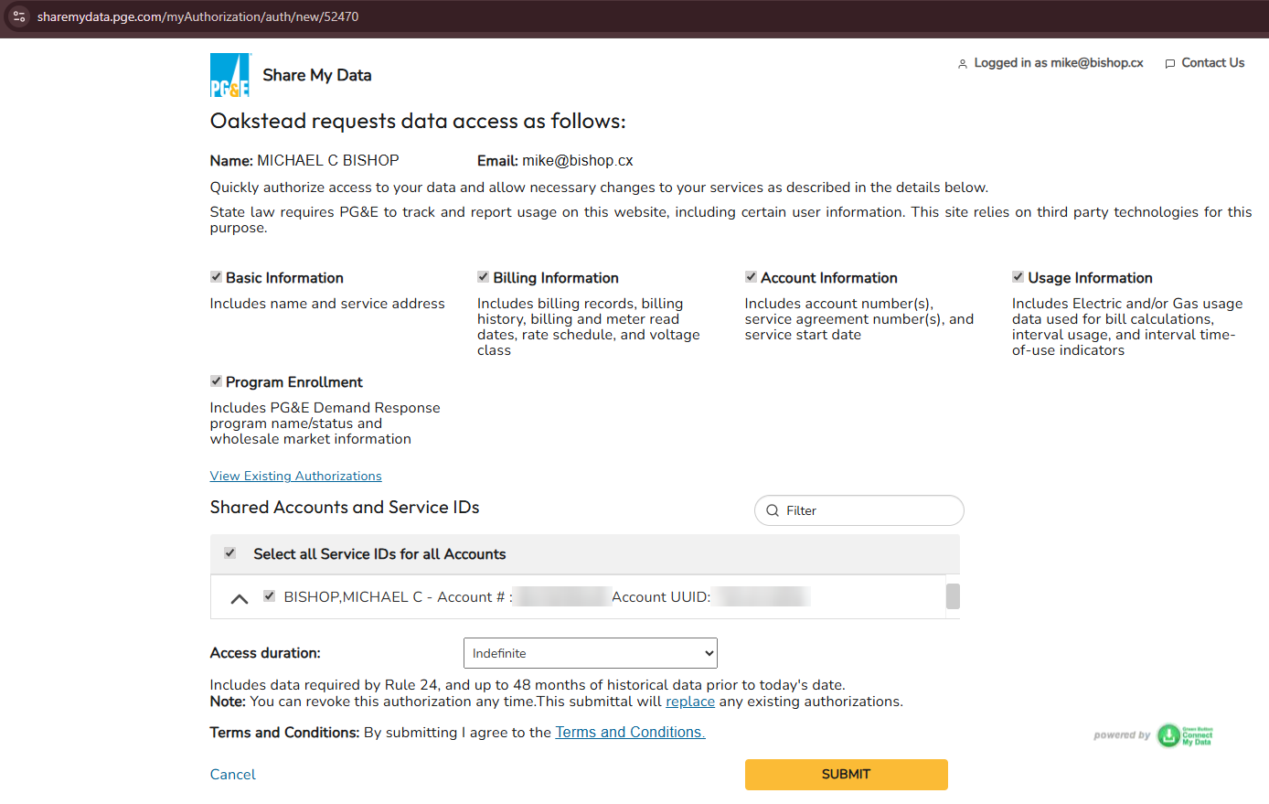Image resolution: width=1269 pixels, height=804 pixels.
Task: Uncheck Select all Service IDs checkbox
Action: [230, 553]
